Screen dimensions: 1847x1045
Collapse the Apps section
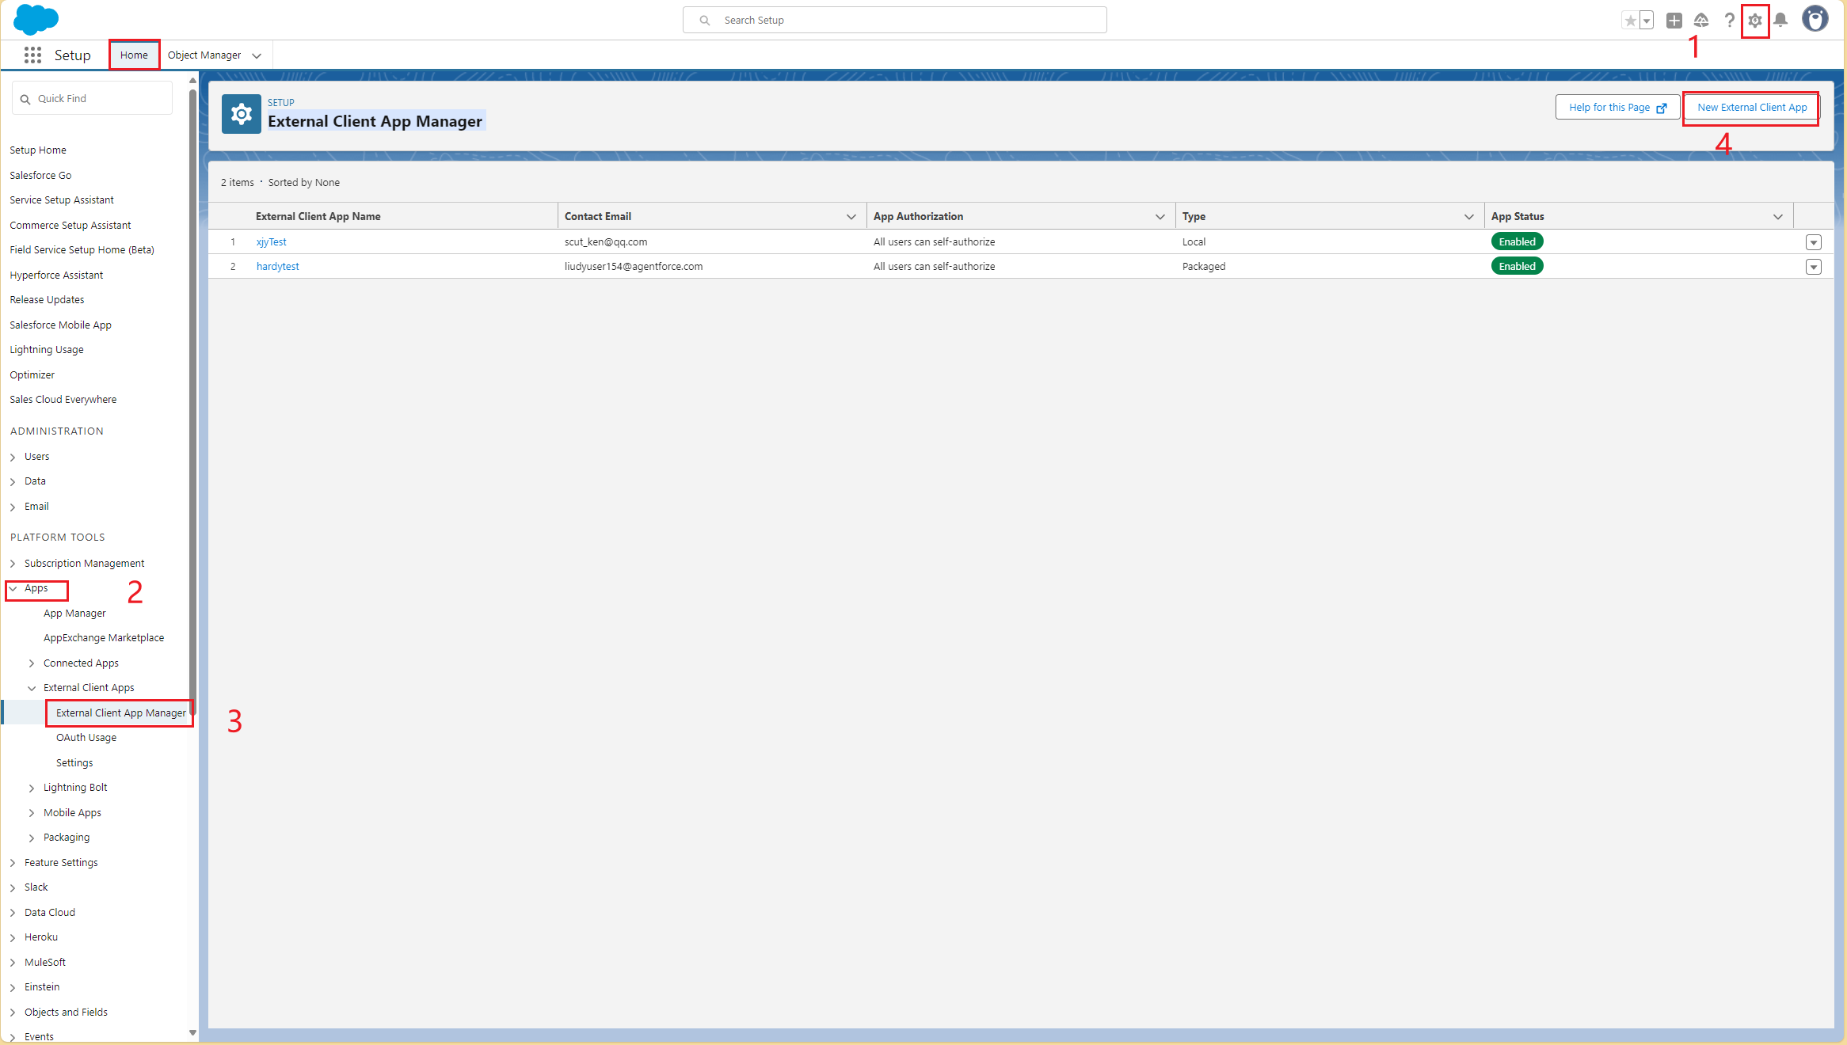point(13,588)
